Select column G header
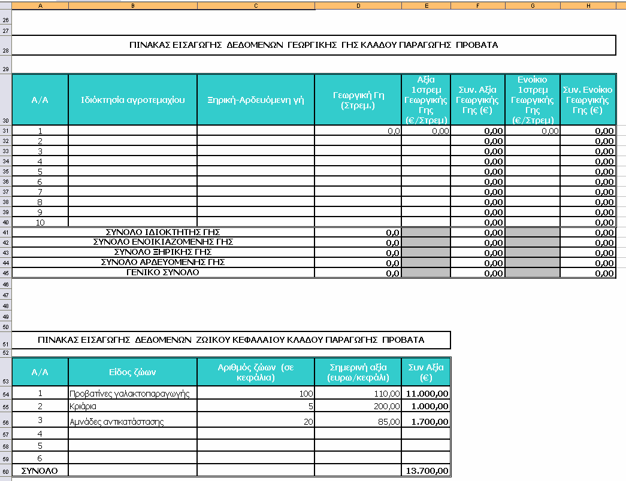Image resolution: width=626 pixels, height=481 pixels. pyautogui.click(x=533, y=5)
